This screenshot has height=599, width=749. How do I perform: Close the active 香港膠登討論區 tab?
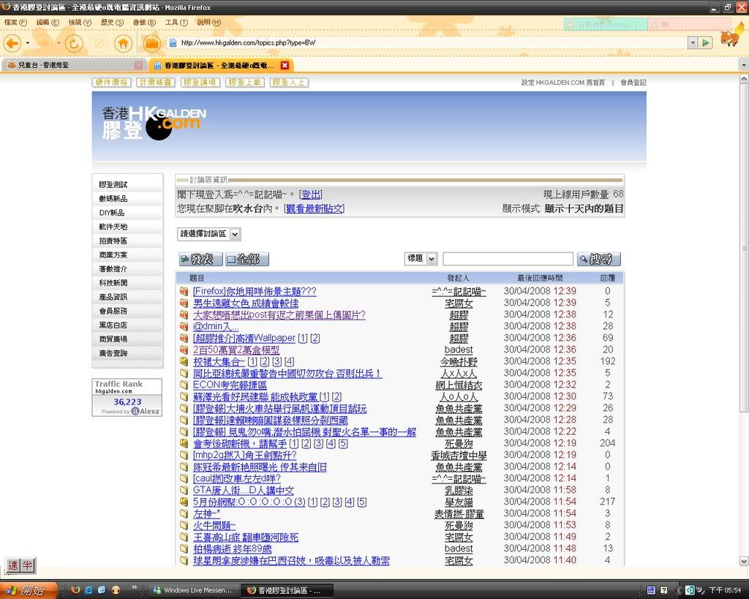285,65
